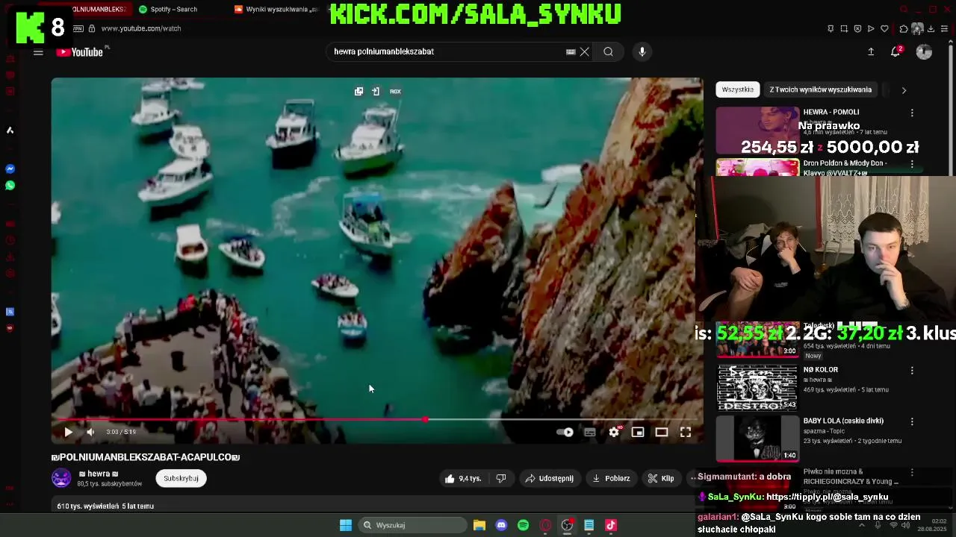Open options for BABY LOLA video

[912, 421]
